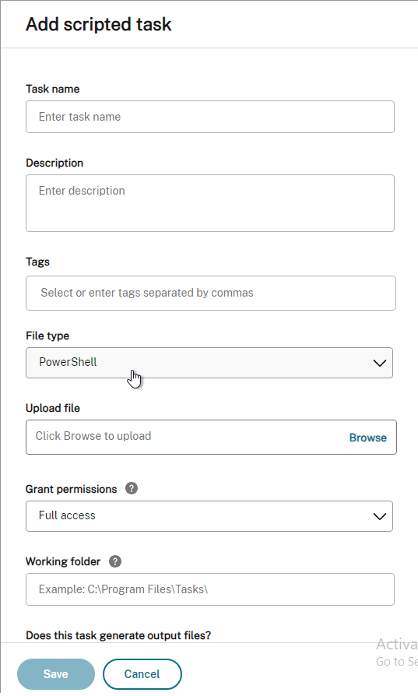Image resolution: width=418 pixels, height=696 pixels.
Task: Click the Tags selection field
Action: [x=211, y=293]
